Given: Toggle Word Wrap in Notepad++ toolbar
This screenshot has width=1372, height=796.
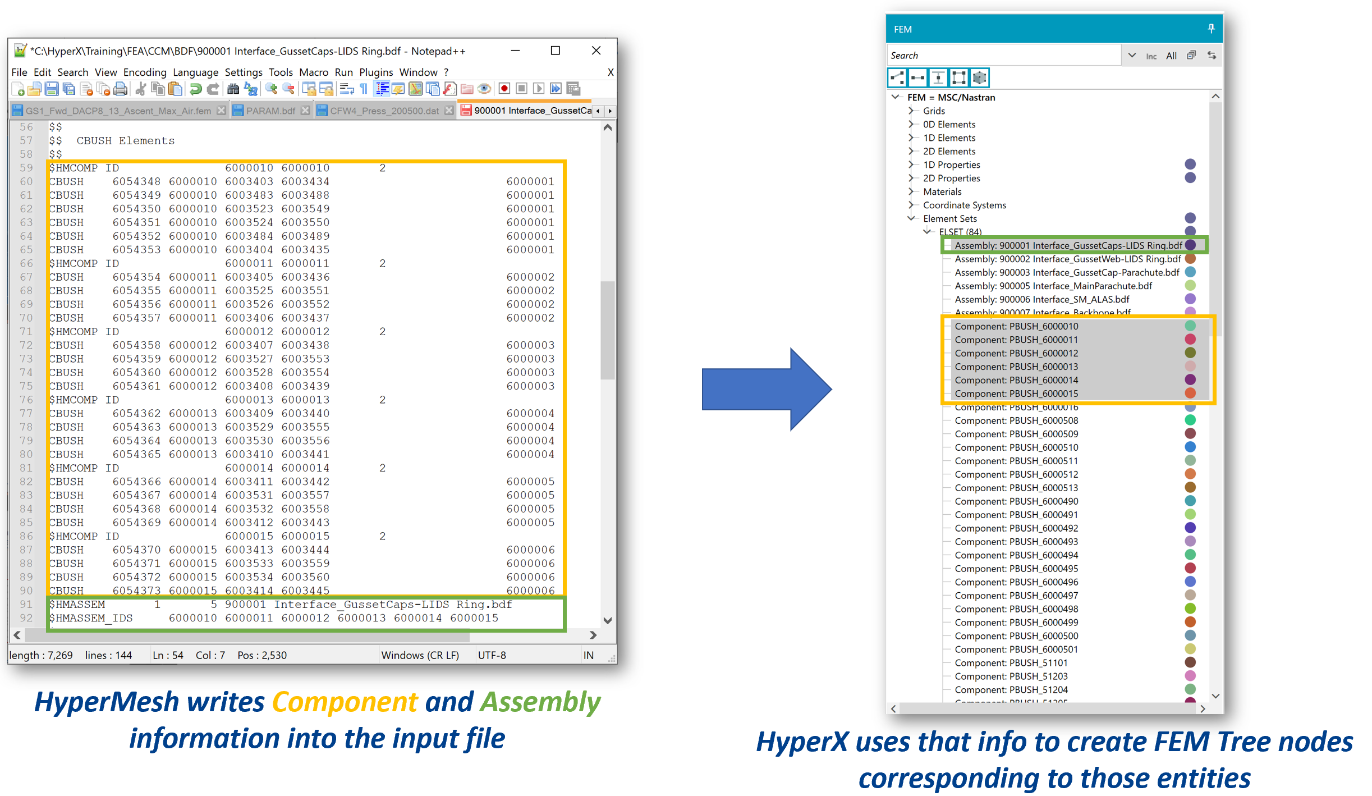Looking at the screenshot, I should pos(347,89).
